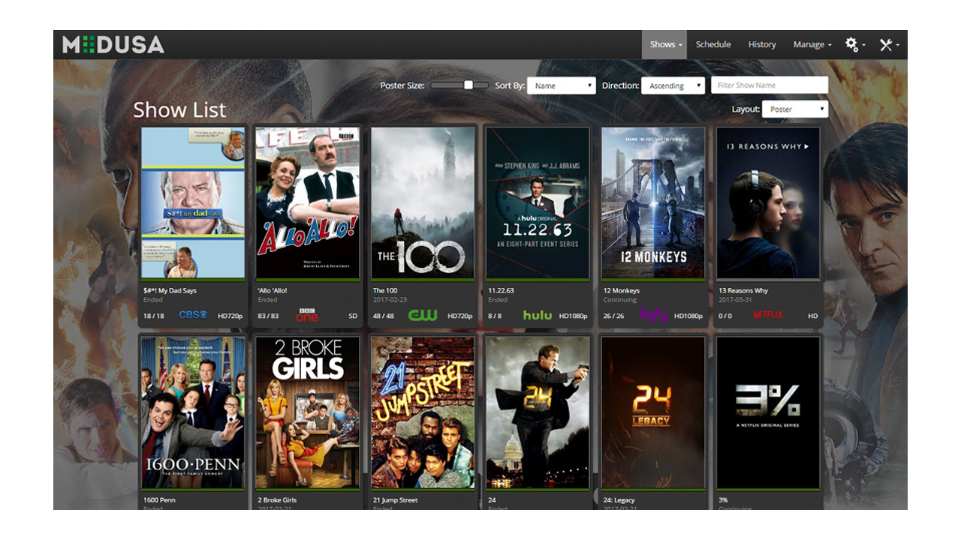
Task: Click the BBC One network logo
Action: click(x=308, y=316)
